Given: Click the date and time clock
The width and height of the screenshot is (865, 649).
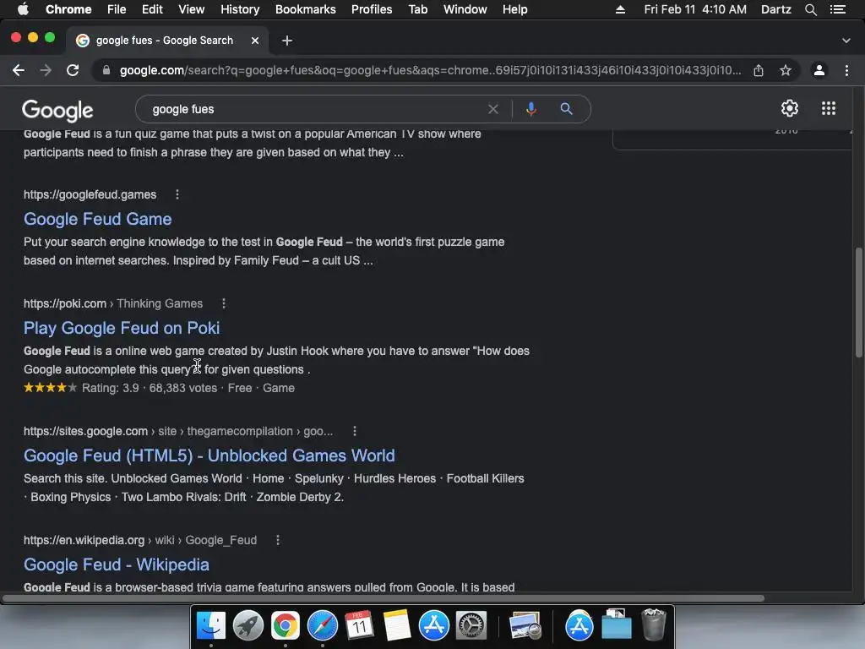Looking at the screenshot, I should (695, 9).
